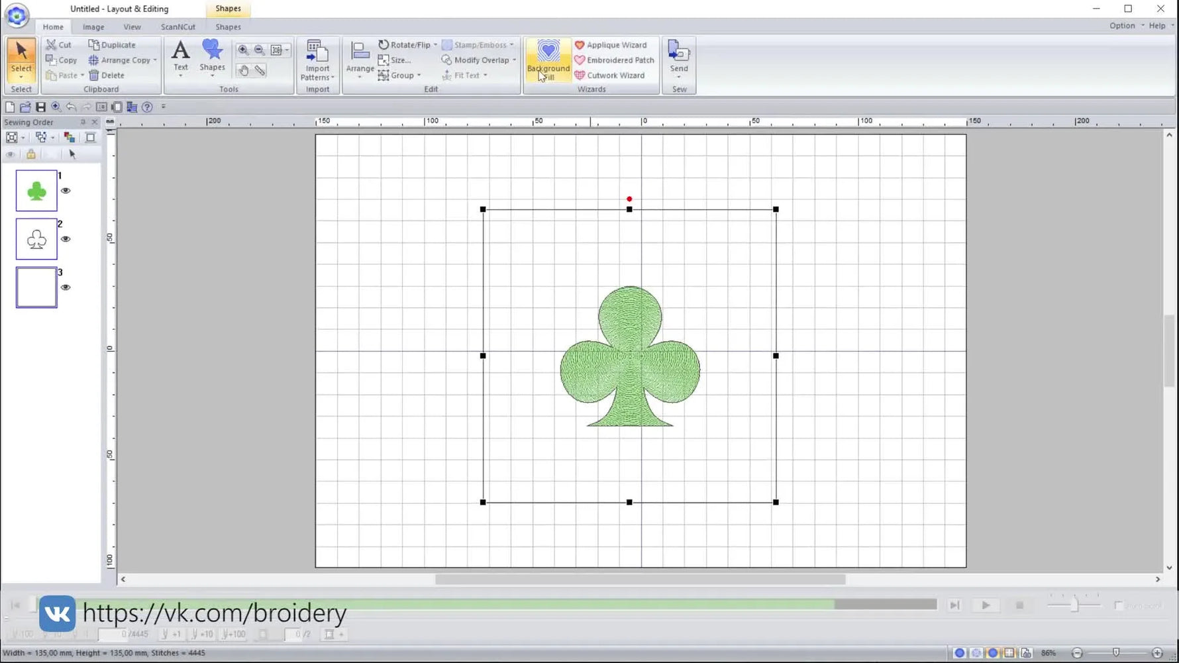1179x663 pixels.
Task: Click the red rotation handle above selection
Action: tap(629, 199)
